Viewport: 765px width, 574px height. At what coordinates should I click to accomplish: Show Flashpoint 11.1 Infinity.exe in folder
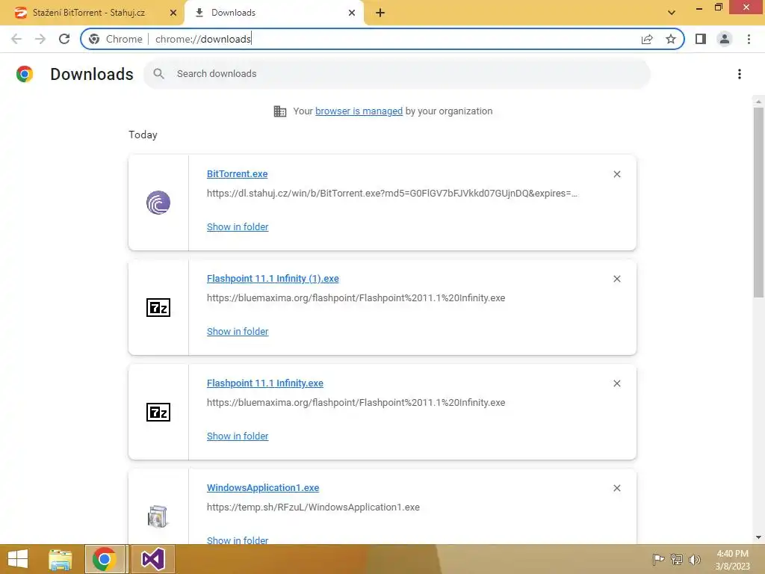(238, 436)
